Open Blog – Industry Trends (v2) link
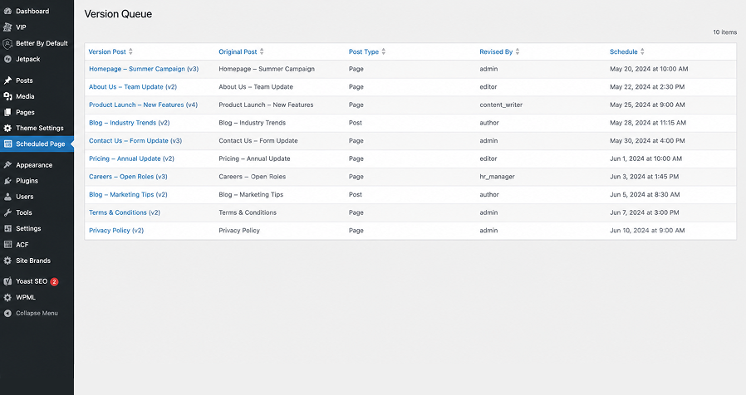746x395 pixels. click(130, 123)
